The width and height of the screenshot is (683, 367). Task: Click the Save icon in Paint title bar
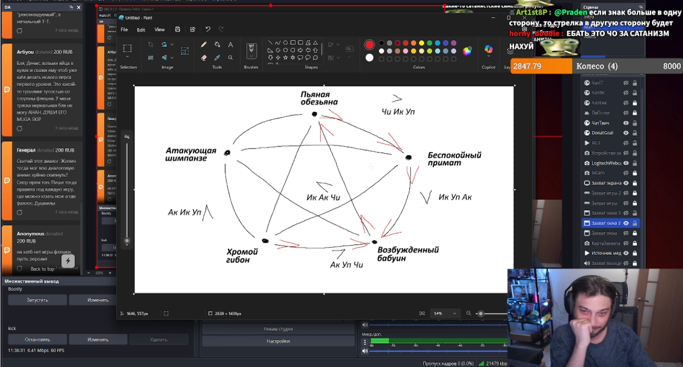[x=178, y=30]
